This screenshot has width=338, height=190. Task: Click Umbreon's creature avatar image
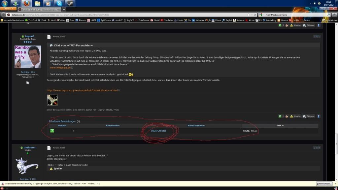coord(27,166)
